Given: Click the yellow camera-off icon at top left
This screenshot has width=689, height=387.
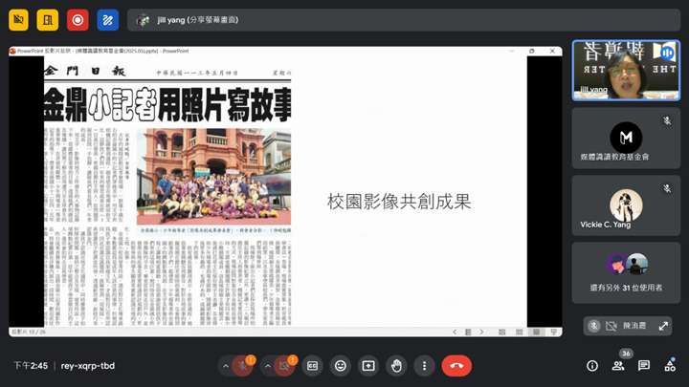Looking at the screenshot, I should pyautogui.click(x=18, y=20).
